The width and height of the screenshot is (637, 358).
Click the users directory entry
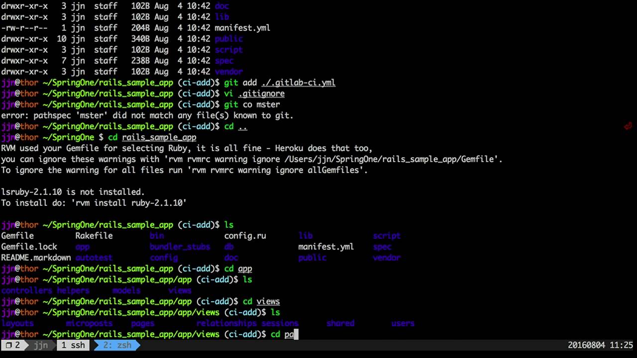coord(403,323)
